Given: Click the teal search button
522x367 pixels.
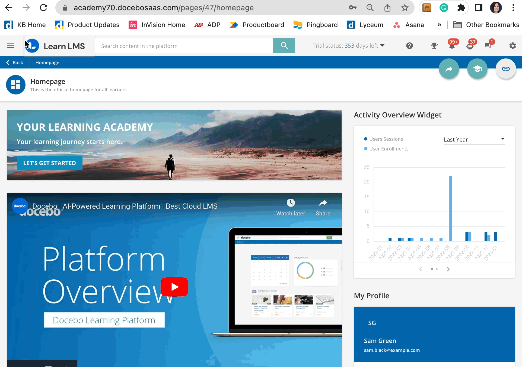Looking at the screenshot, I should tap(284, 46).
